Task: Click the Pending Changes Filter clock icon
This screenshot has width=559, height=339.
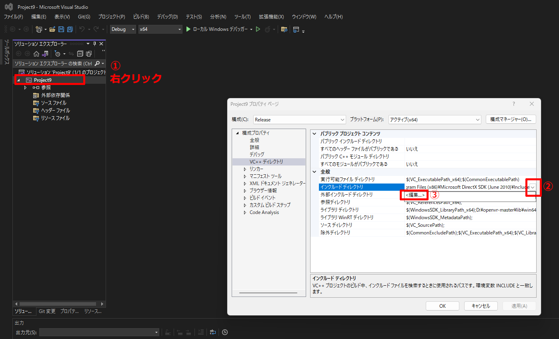Action: tap(58, 54)
